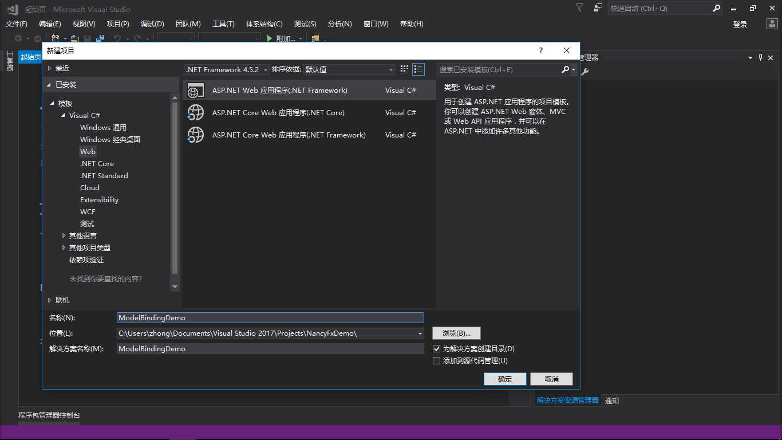Click the 取消 button

[552, 379]
